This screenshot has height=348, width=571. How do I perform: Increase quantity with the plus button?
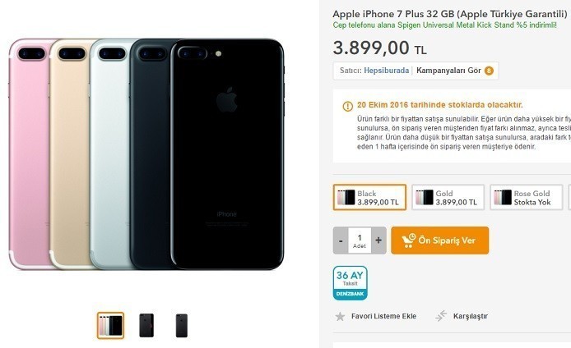pos(378,240)
